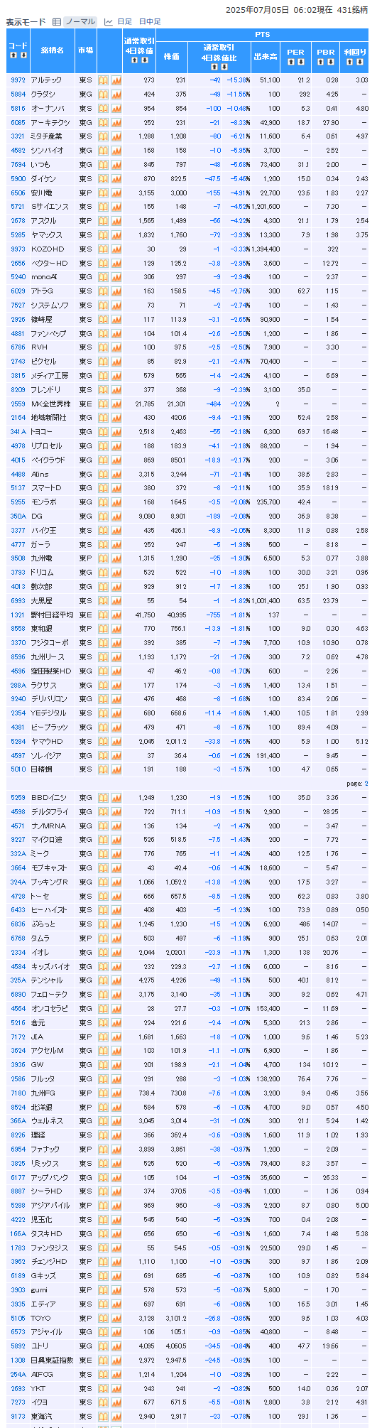Click the down sort arrow under 利回り
The image size is (377, 1428).
point(359,62)
